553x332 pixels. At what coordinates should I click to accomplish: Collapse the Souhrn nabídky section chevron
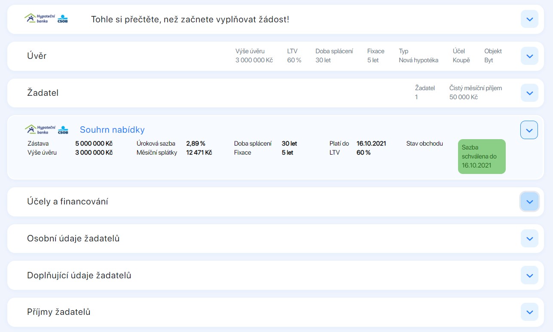tap(529, 130)
